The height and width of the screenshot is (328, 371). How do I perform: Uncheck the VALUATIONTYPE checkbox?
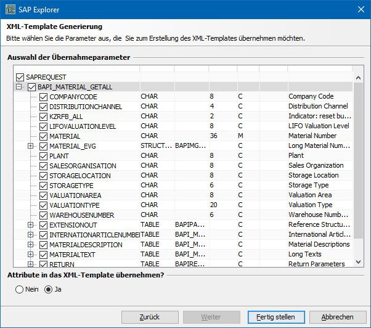click(43, 205)
